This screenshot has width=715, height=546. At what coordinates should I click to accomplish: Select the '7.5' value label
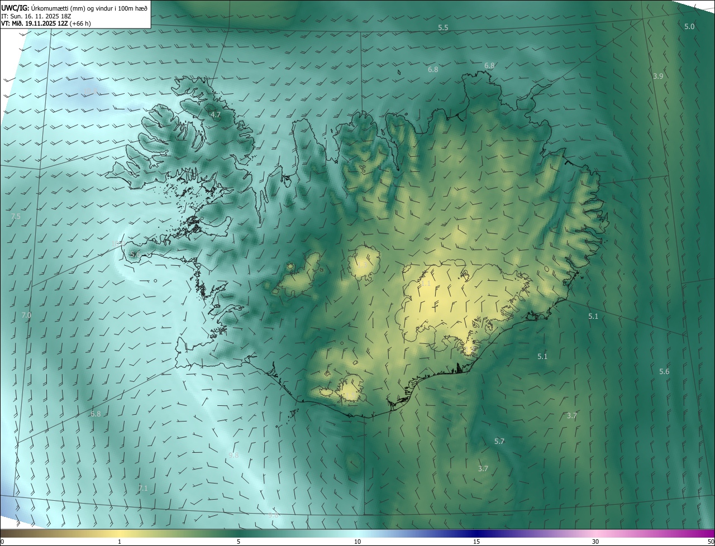(16, 216)
